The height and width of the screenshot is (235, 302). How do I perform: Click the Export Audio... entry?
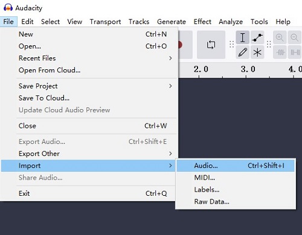click(x=89, y=142)
